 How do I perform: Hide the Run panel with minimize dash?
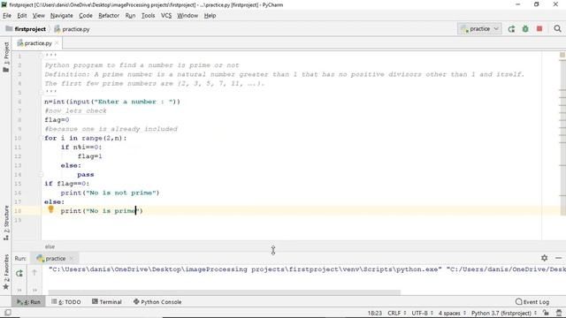click(x=558, y=258)
